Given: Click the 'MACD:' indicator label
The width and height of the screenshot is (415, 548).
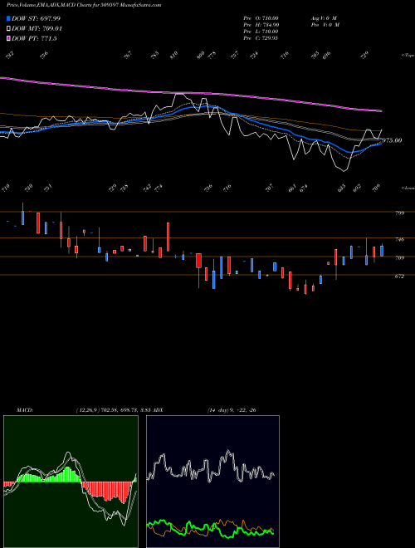Looking at the screenshot, I should [25, 410].
